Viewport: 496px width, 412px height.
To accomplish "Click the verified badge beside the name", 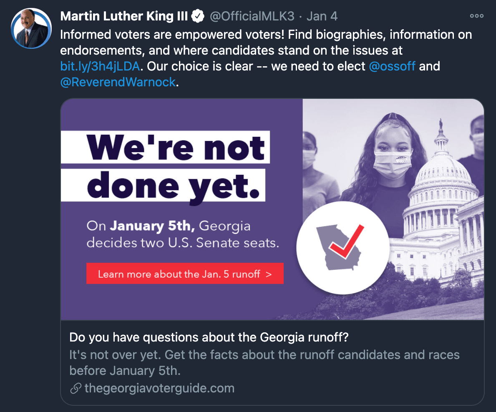I will click(198, 16).
